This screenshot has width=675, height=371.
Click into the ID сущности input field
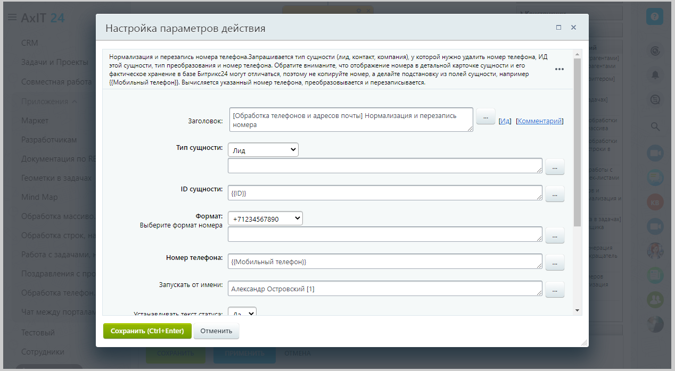coord(384,193)
